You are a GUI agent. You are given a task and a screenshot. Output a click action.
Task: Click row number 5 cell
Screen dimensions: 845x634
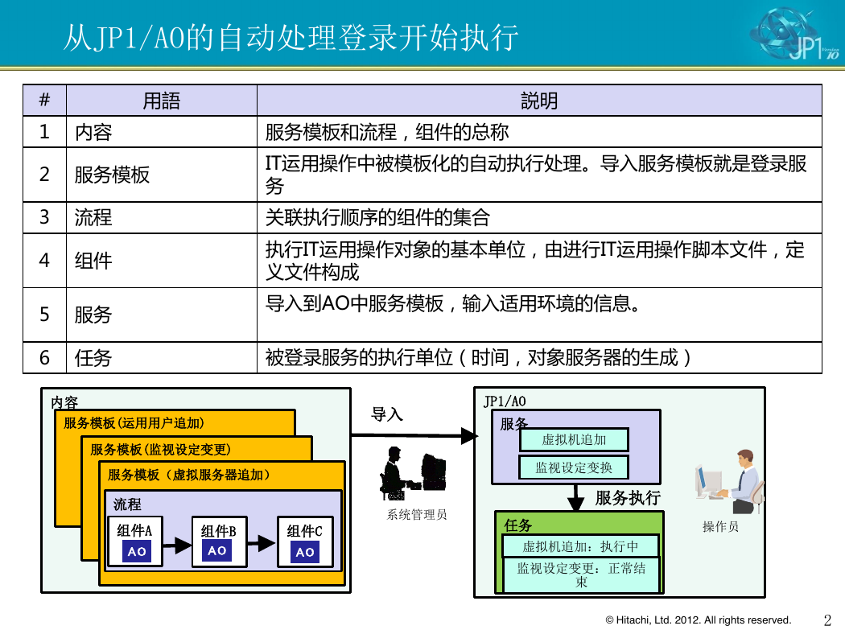[x=45, y=315]
